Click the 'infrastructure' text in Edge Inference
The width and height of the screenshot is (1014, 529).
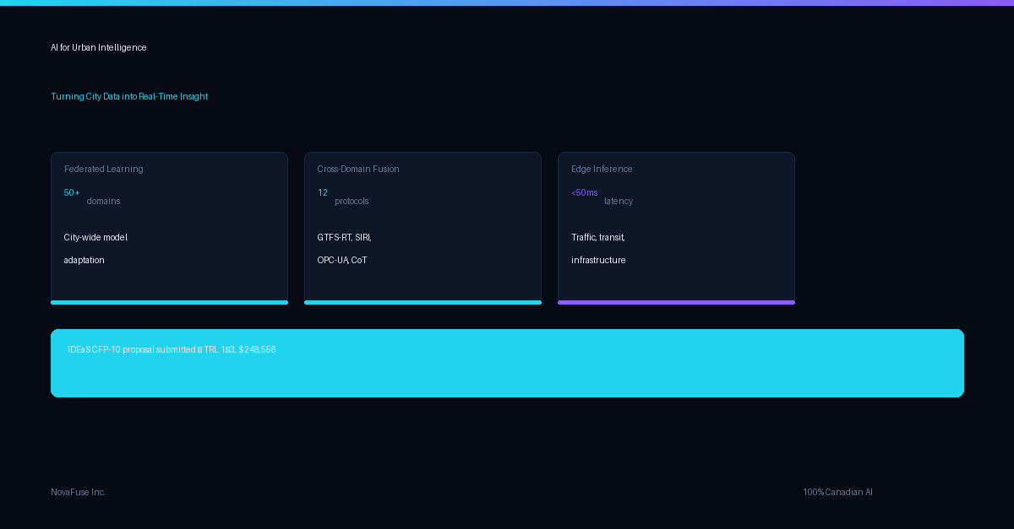coord(598,261)
